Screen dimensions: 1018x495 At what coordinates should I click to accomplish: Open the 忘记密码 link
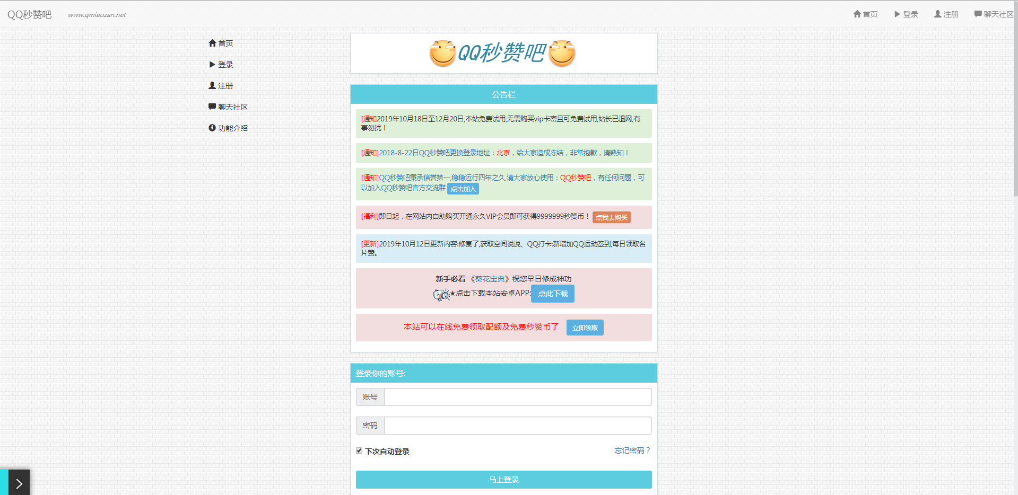pos(631,450)
